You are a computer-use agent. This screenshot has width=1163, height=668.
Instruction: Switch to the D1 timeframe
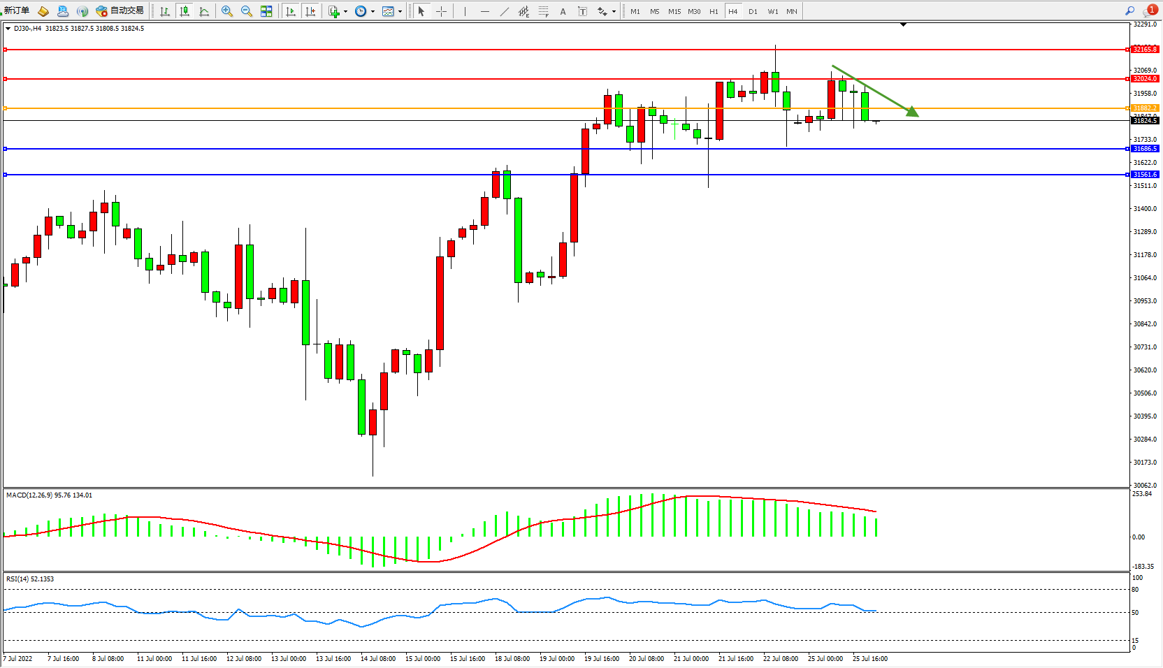tap(753, 11)
